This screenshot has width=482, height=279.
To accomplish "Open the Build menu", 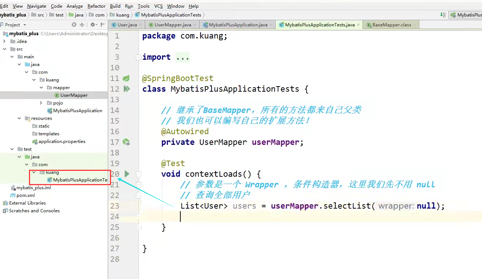I will click(115, 6).
